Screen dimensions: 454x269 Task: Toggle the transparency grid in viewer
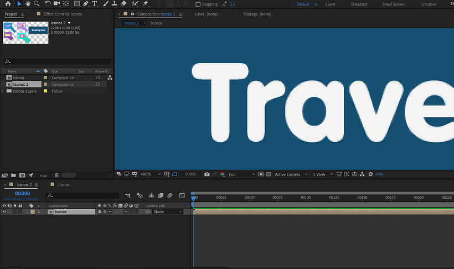269,174
